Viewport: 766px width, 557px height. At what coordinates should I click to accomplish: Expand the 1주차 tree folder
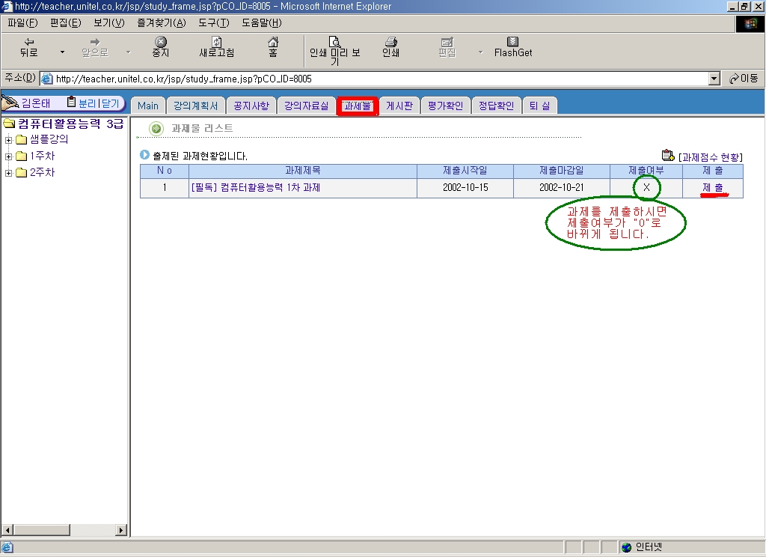(x=9, y=156)
